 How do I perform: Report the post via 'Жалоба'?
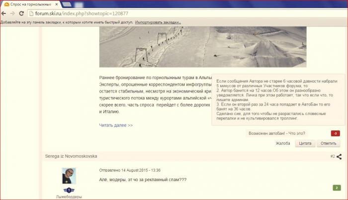pos(283,144)
